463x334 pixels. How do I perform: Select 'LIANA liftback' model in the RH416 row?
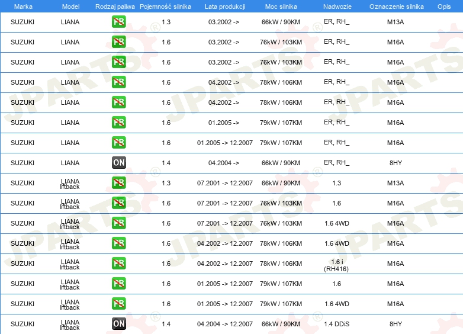pyautogui.click(x=70, y=264)
